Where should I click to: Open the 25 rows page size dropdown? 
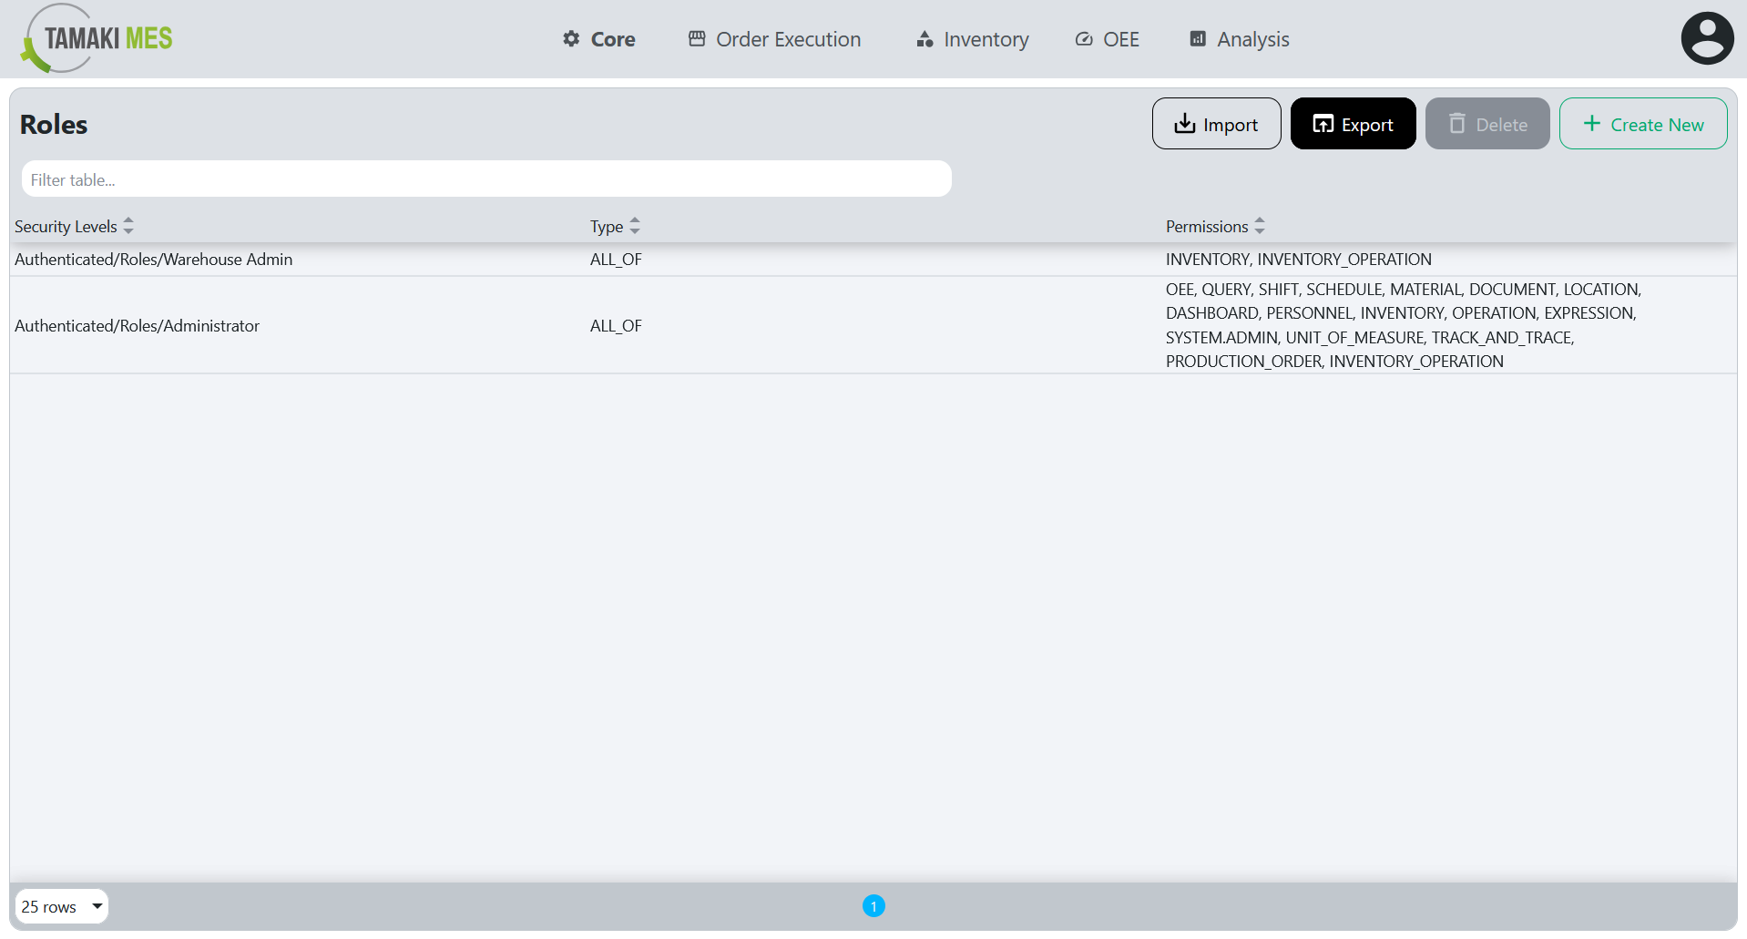pyautogui.click(x=61, y=906)
